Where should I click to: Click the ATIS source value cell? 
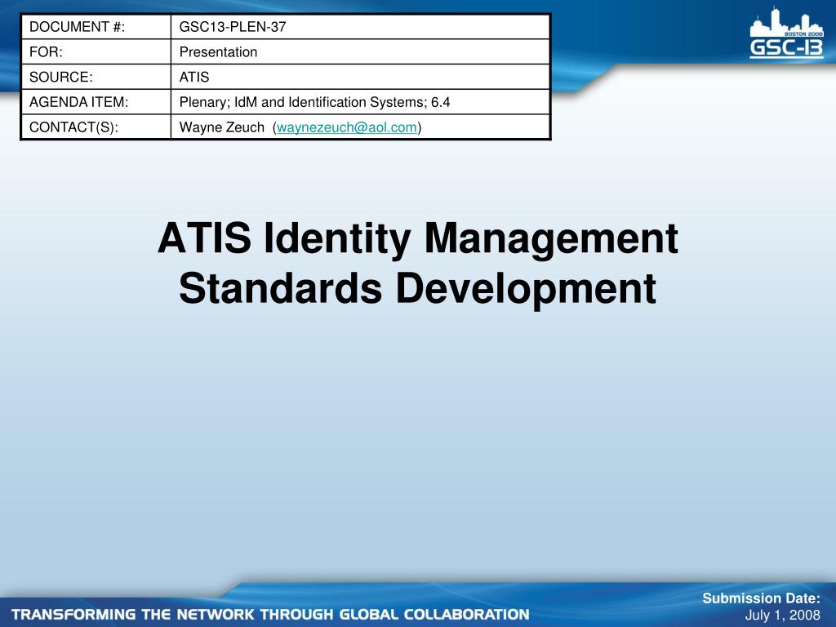tap(360, 77)
